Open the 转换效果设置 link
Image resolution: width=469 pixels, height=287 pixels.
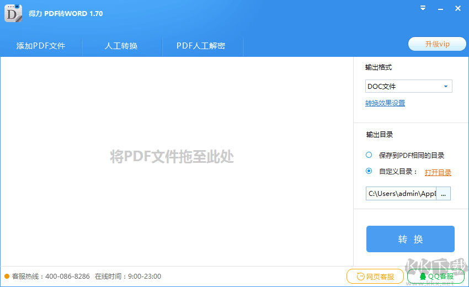(385, 103)
